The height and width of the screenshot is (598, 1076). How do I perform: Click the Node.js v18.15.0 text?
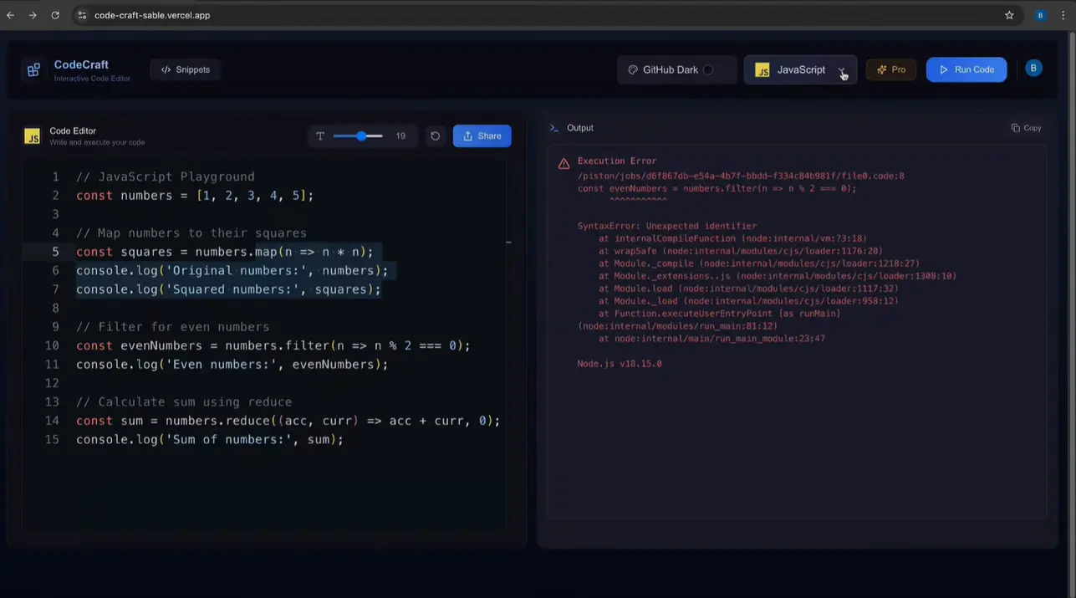click(620, 364)
